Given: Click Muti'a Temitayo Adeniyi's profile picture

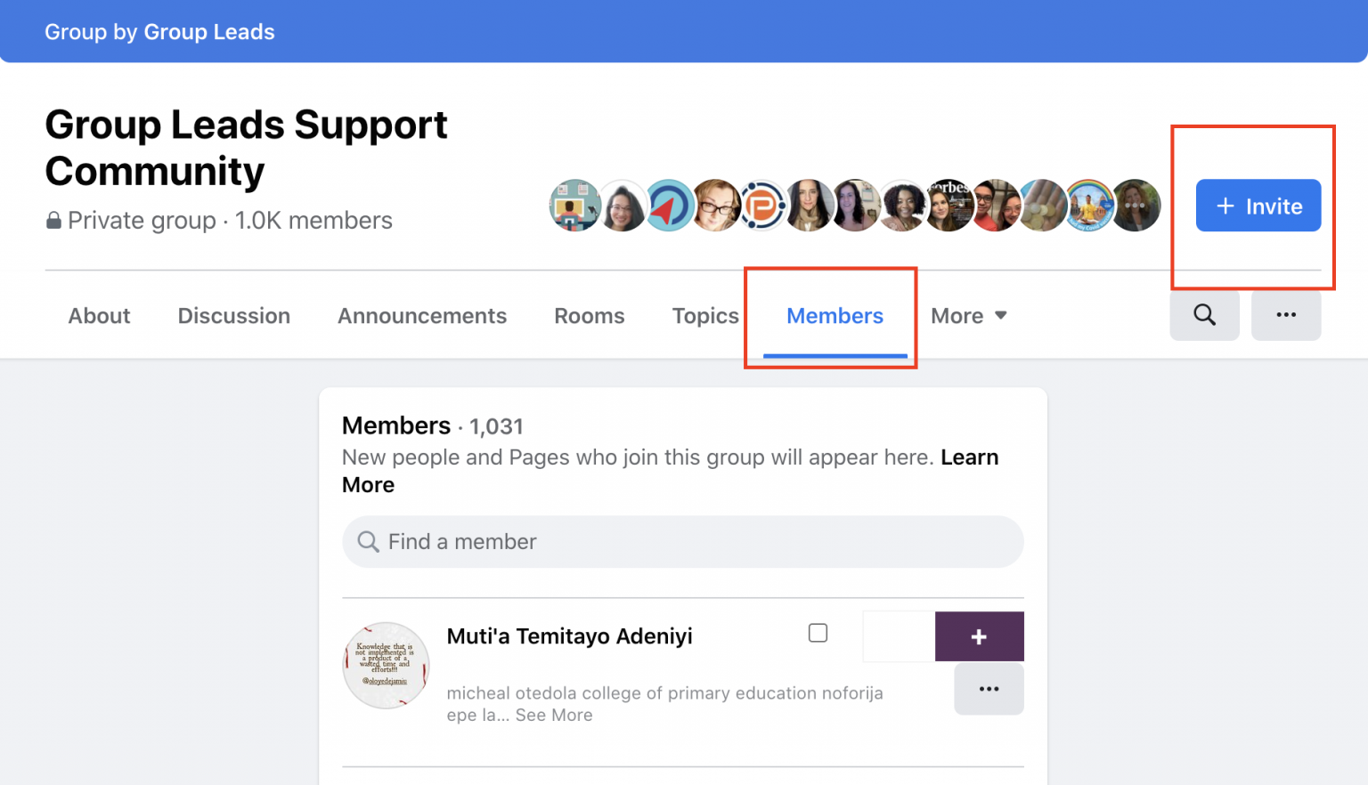Looking at the screenshot, I should click(386, 665).
